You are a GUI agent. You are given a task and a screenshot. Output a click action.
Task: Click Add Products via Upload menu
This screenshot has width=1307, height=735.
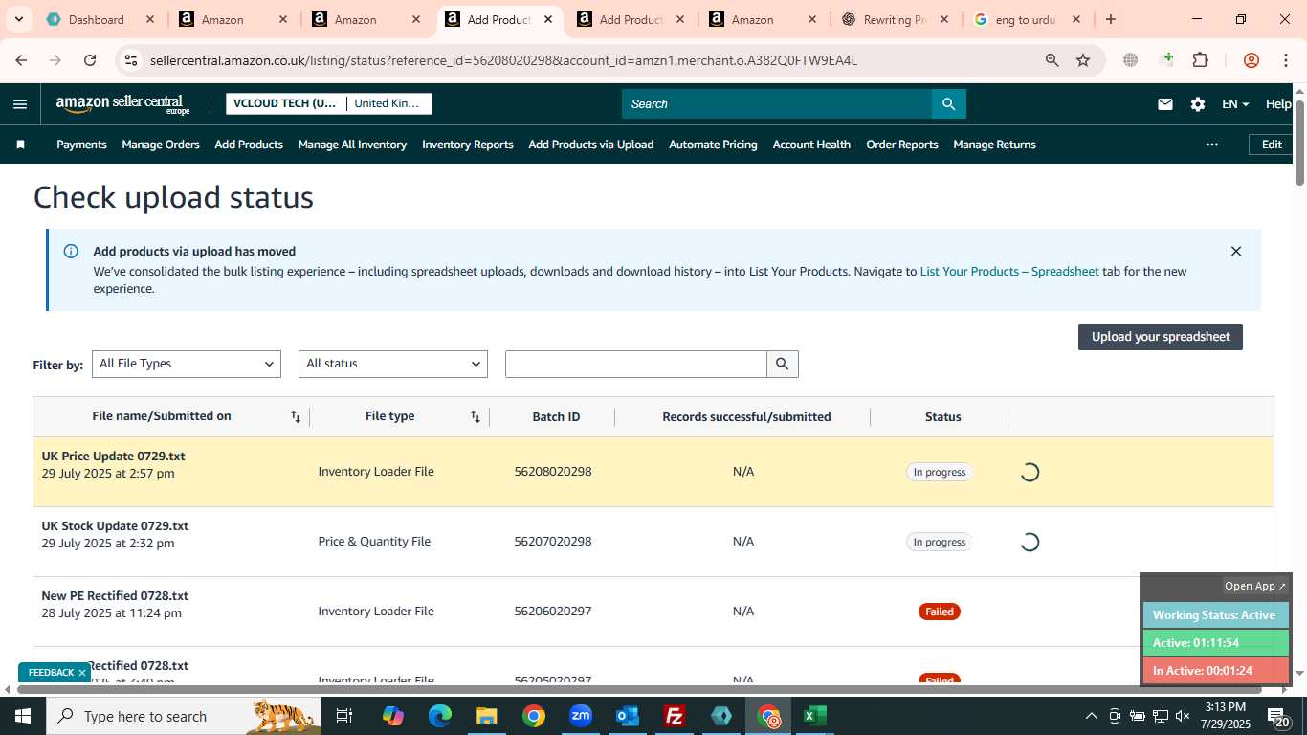click(x=591, y=145)
